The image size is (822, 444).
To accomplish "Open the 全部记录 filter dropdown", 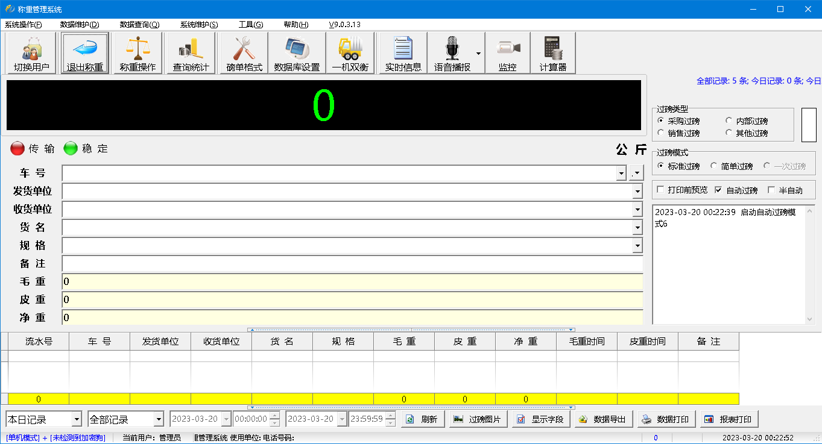I will tap(159, 419).
